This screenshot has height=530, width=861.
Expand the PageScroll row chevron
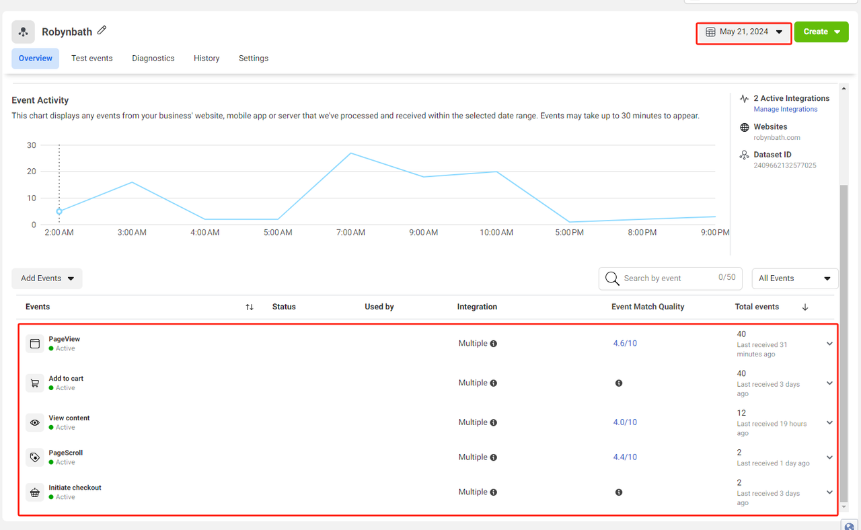coord(829,457)
